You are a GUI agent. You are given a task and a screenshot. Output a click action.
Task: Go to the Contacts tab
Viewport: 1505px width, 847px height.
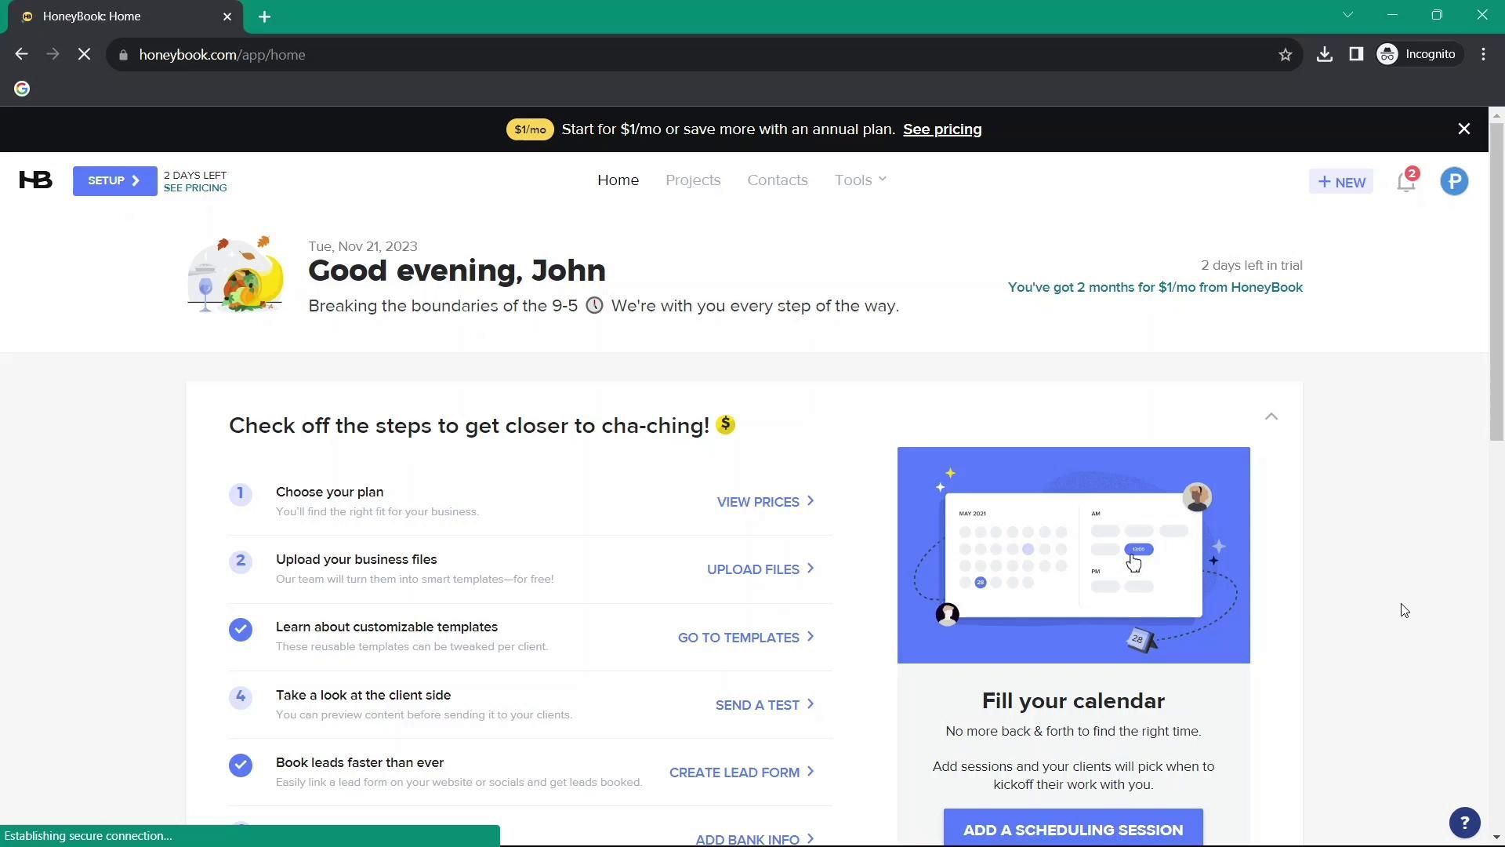click(x=777, y=180)
